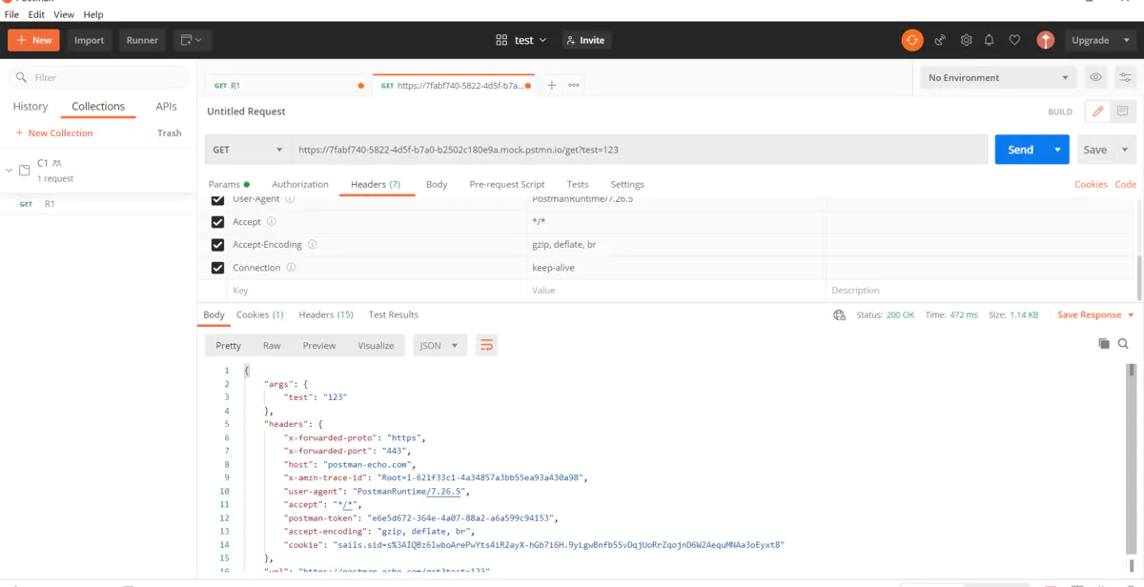Search within the response body

tap(1123, 343)
